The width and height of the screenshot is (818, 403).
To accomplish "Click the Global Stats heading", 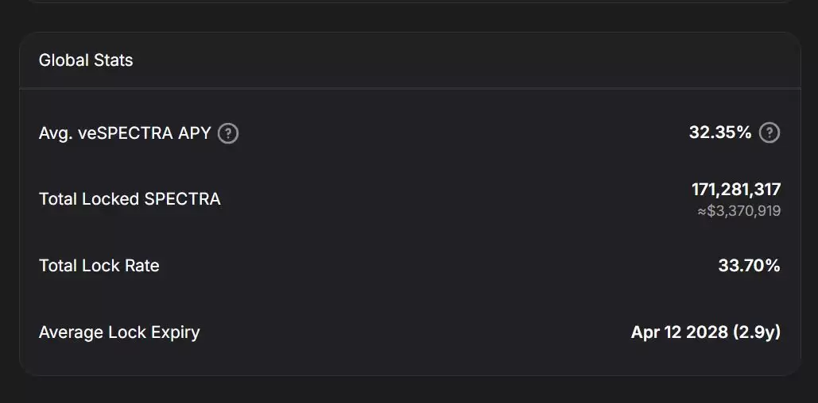I will point(86,60).
